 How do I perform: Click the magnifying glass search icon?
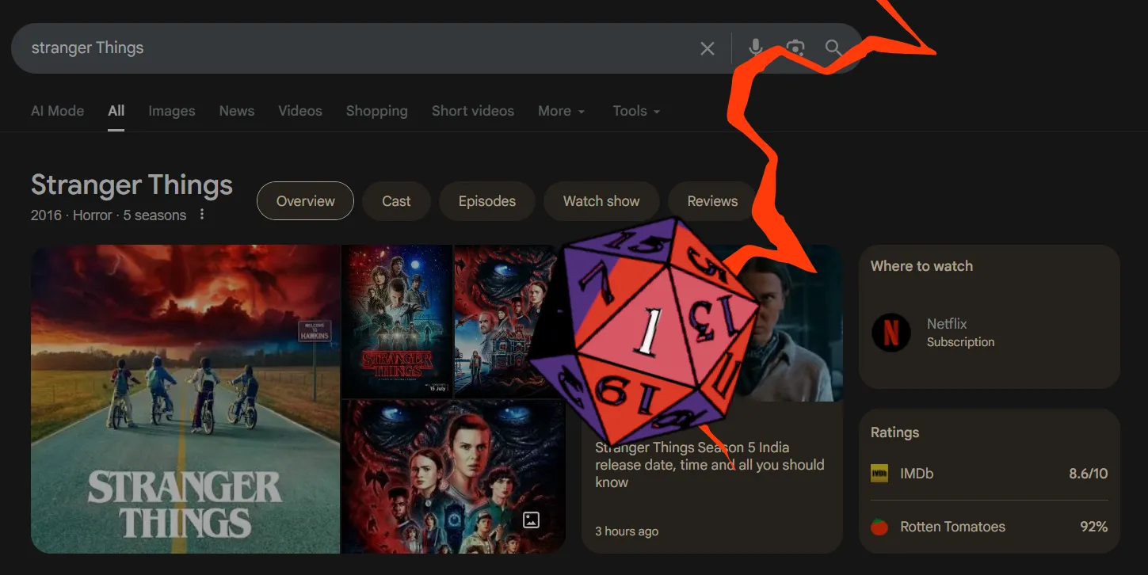(x=833, y=48)
